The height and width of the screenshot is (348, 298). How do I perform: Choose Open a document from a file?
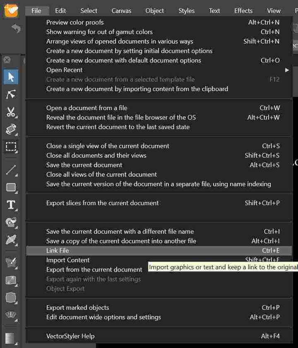pyautogui.click(x=159, y=108)
